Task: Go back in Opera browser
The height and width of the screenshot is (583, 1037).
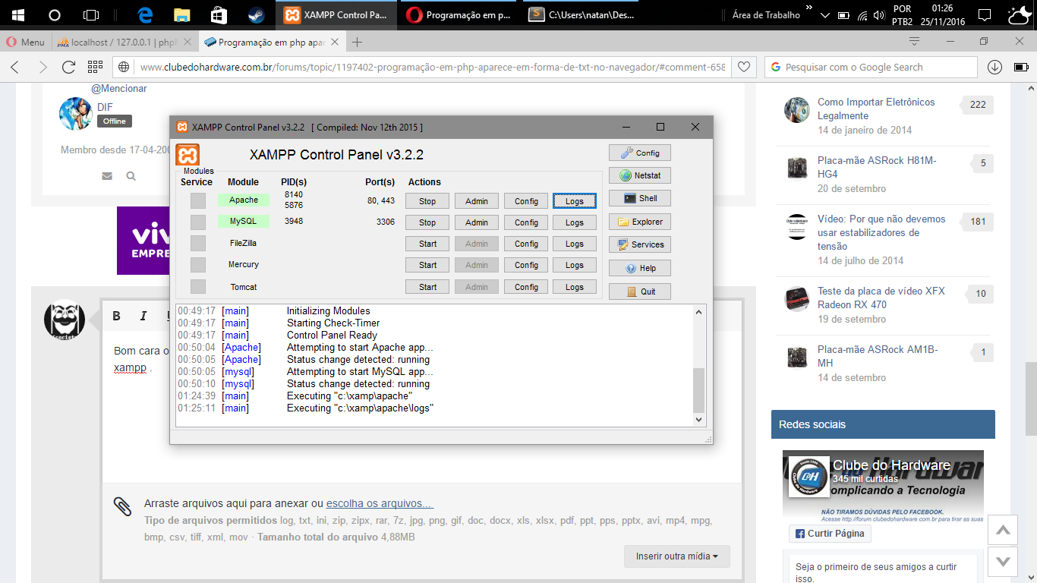Action: tap(15, 67)
